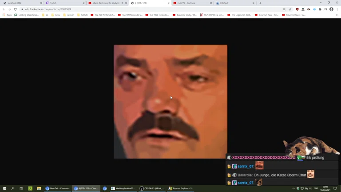The image size is (341, 192).
Task: Show hidden system tray icons
Action: [x=293, y=188]
